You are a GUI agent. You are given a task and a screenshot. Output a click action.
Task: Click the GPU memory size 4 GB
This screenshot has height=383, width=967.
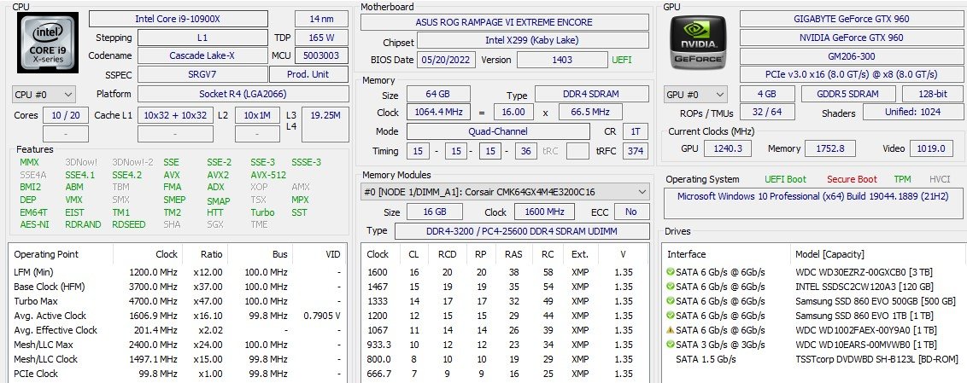tap(766, 94)
